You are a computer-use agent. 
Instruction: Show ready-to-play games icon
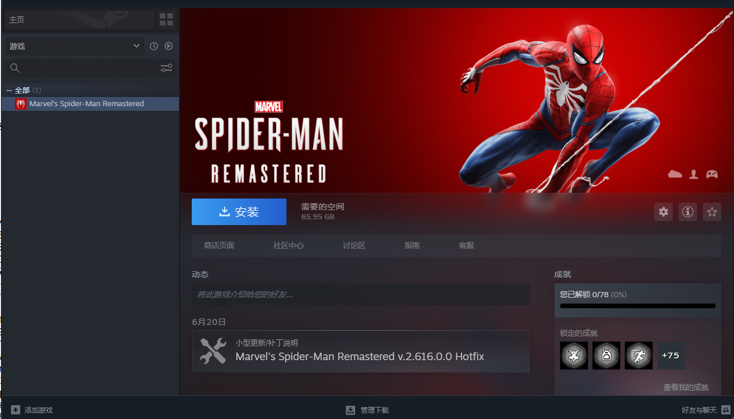[x=169, y=46]
